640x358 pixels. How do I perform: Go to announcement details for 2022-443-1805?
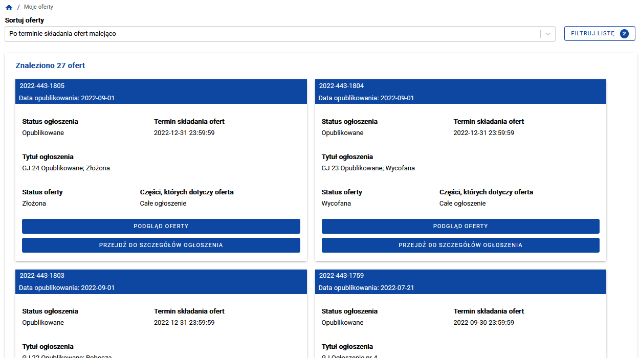point(161,245)
